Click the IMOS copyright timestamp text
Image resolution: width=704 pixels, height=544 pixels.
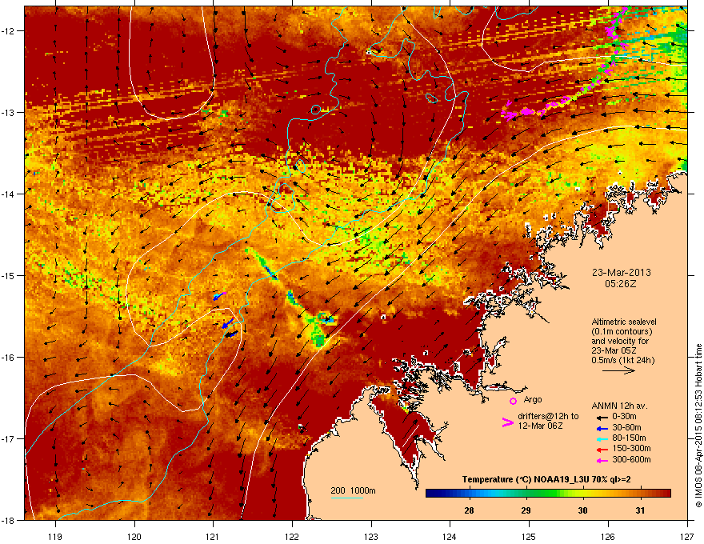tap(698, 425)
